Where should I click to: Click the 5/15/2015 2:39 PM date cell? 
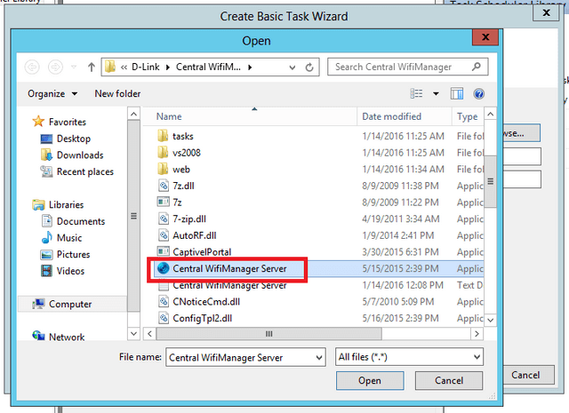(x=400, y=269)
